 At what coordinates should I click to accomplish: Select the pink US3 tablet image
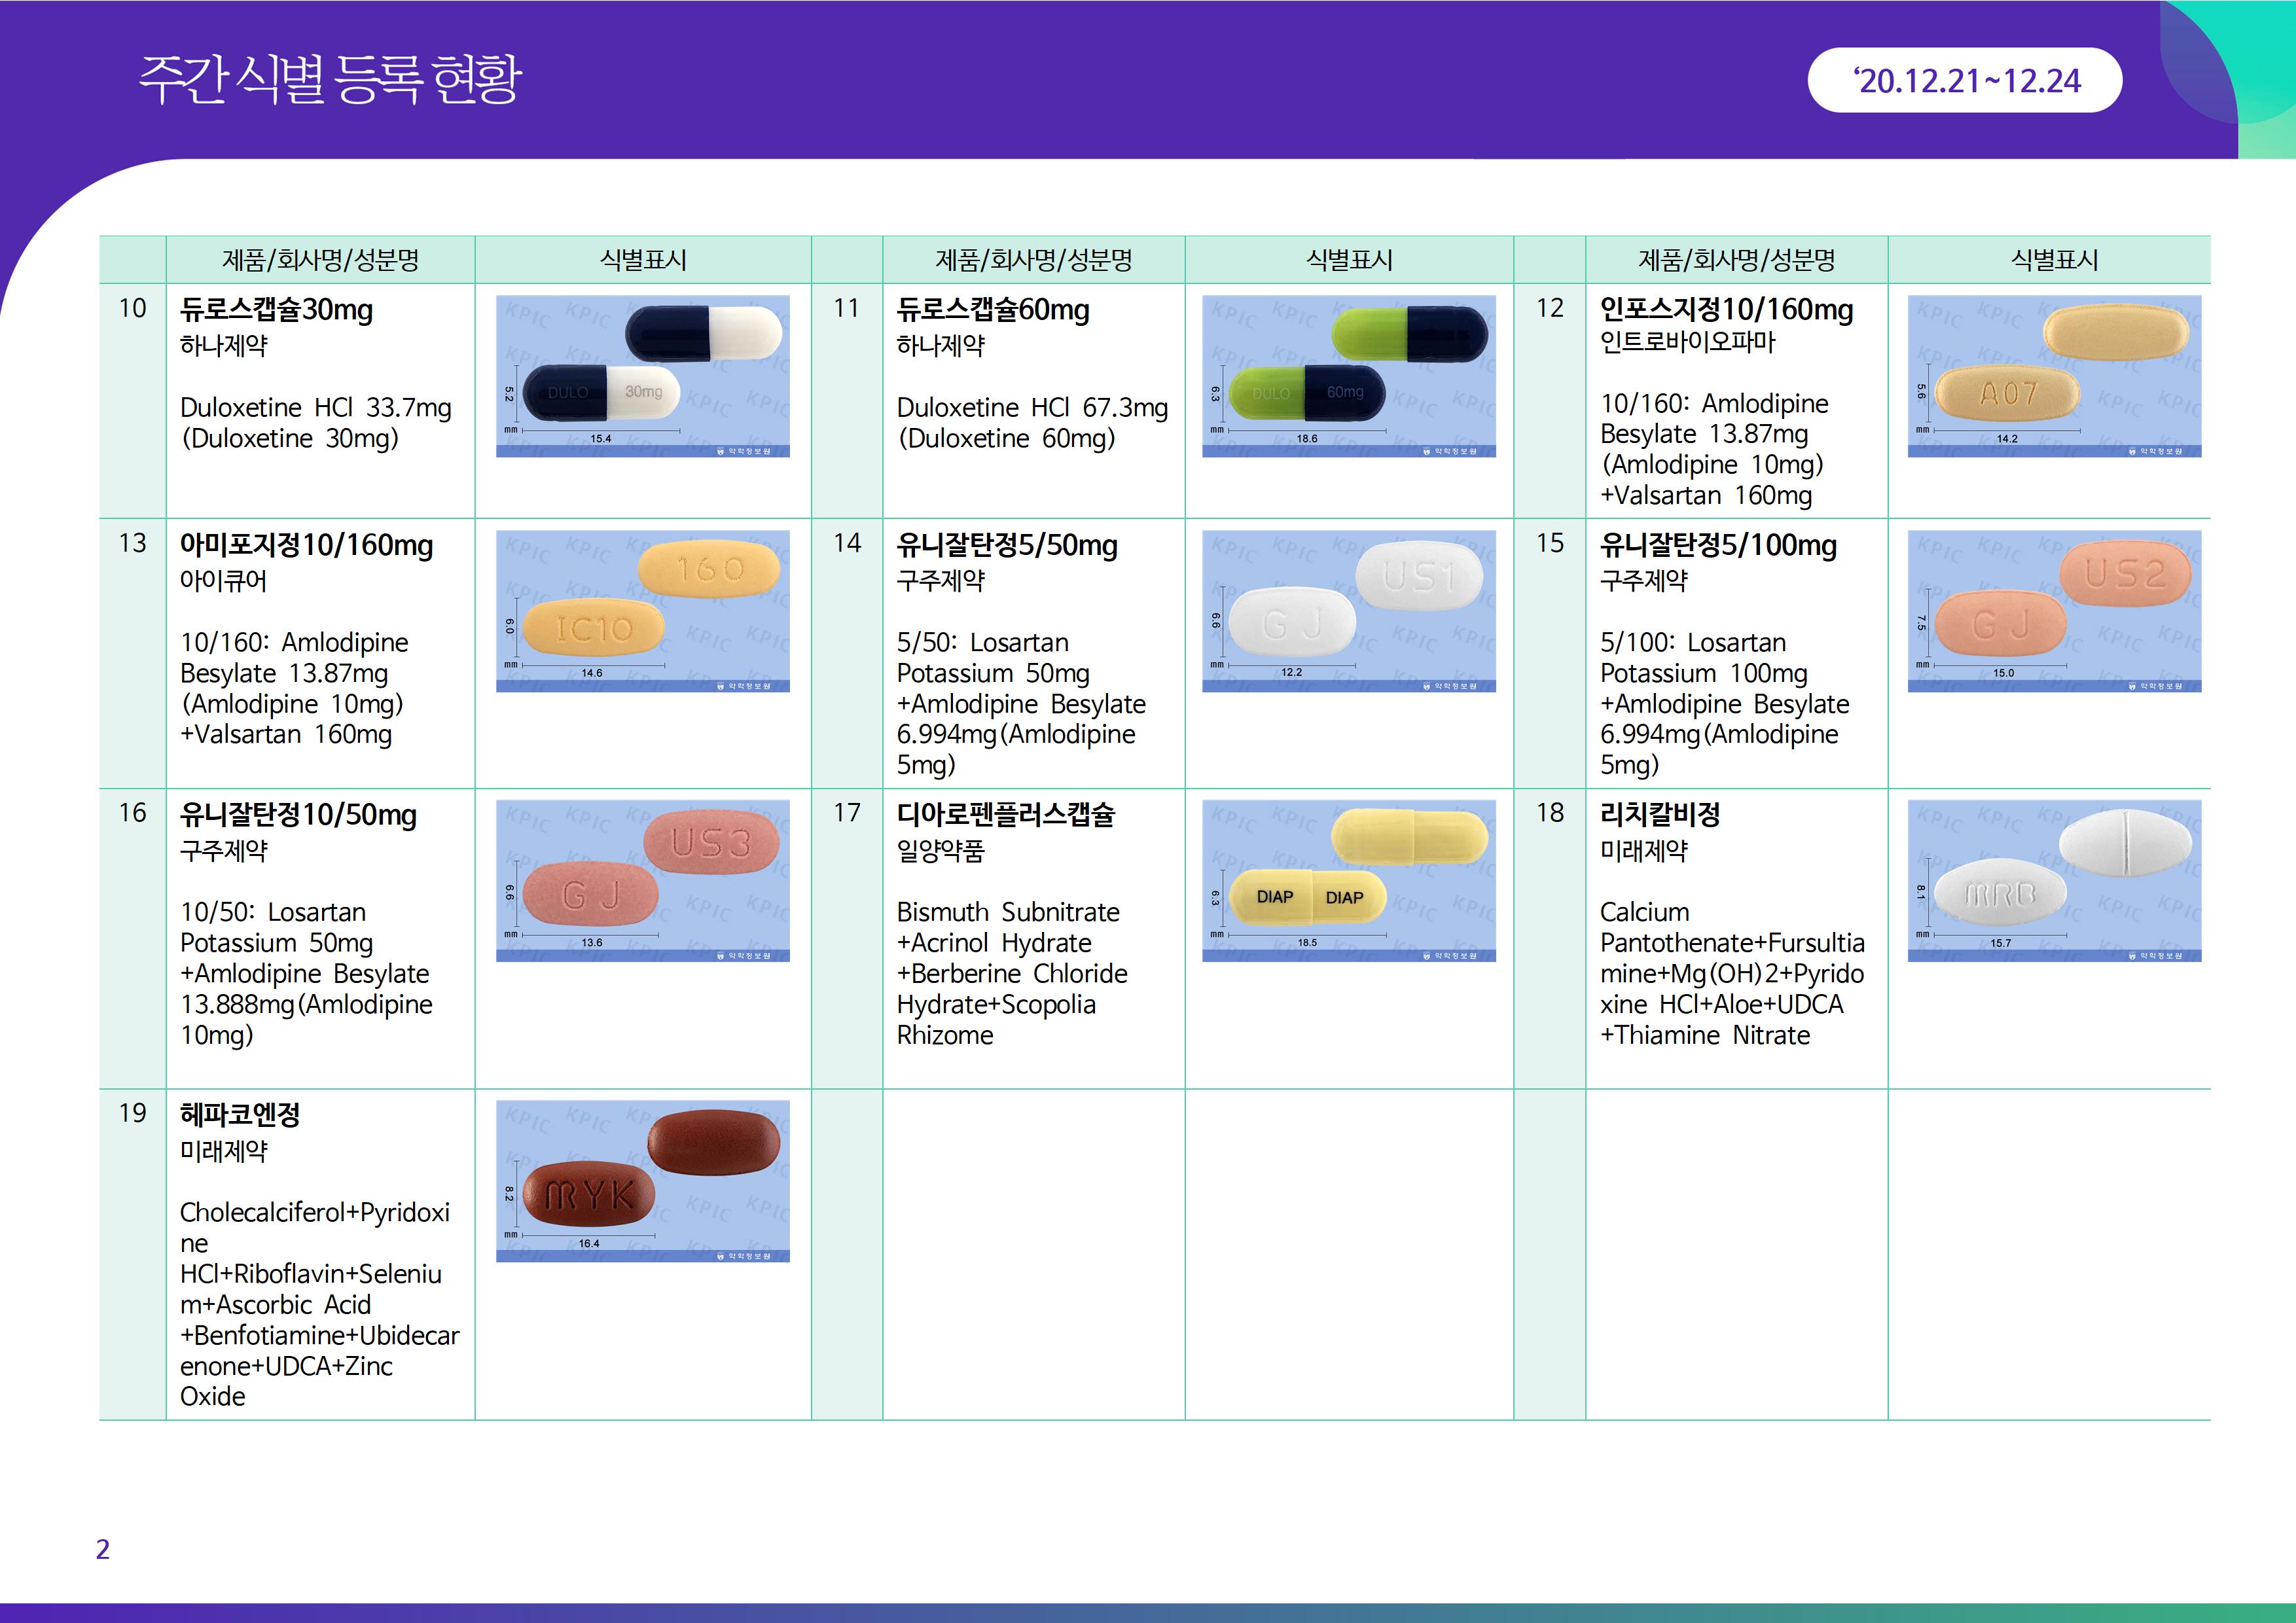642,881
